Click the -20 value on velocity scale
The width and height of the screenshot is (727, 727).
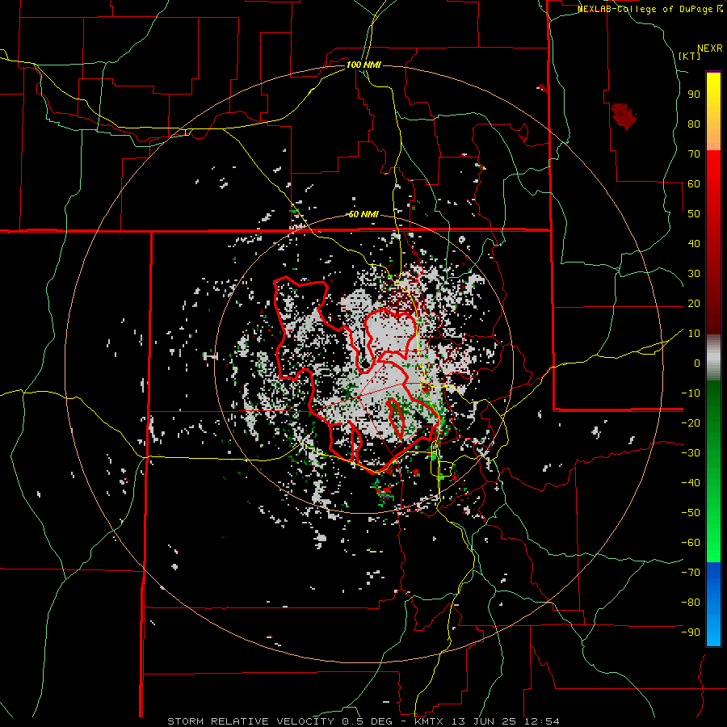point(691,422)
